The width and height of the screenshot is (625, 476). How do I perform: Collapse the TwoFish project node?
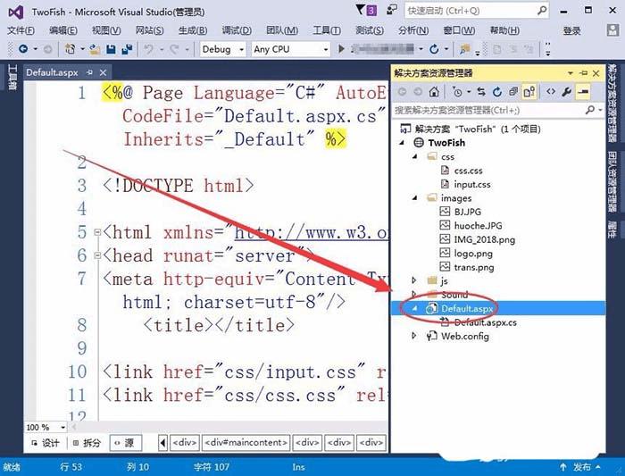click(x=402, y=143)
